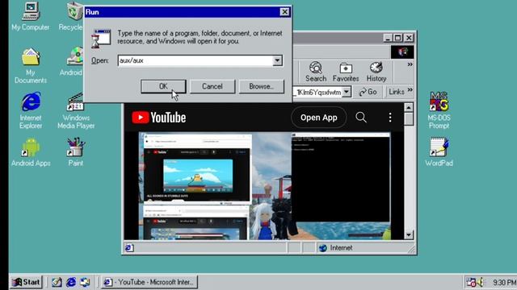The image size is (517, 290).
Task: Select the YouTube - Microsoft Internet Explorer taskbar button
Action: point(149,282)
